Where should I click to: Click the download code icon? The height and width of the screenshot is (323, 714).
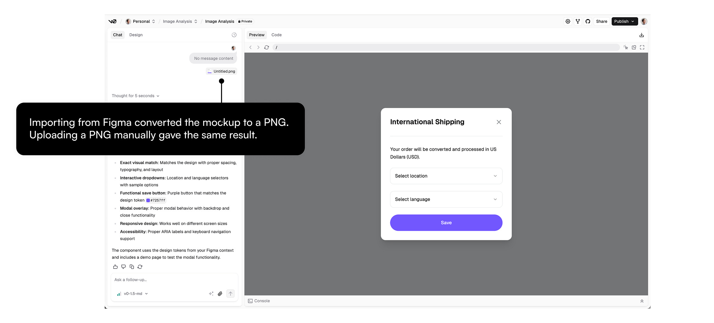coord(641,35)
